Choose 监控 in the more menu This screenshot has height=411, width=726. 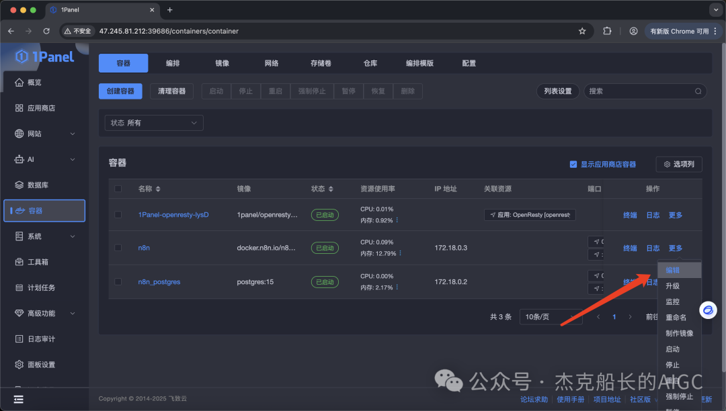point(679,302)
